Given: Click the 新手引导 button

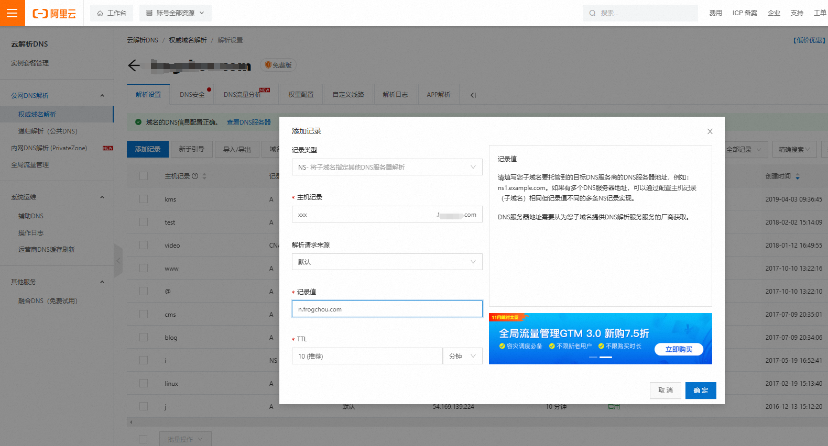Looking at the screenshot, I should pos(192,149).
